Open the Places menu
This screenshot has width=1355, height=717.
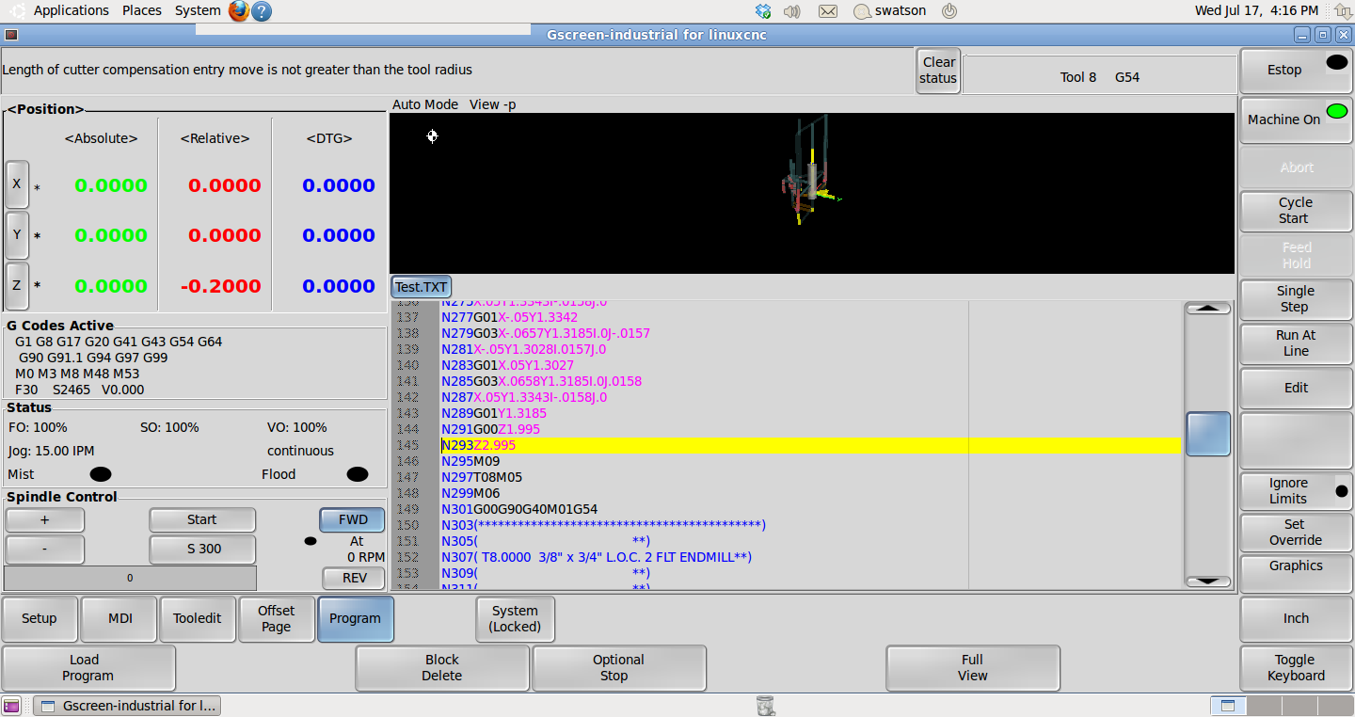click(141, 10)
